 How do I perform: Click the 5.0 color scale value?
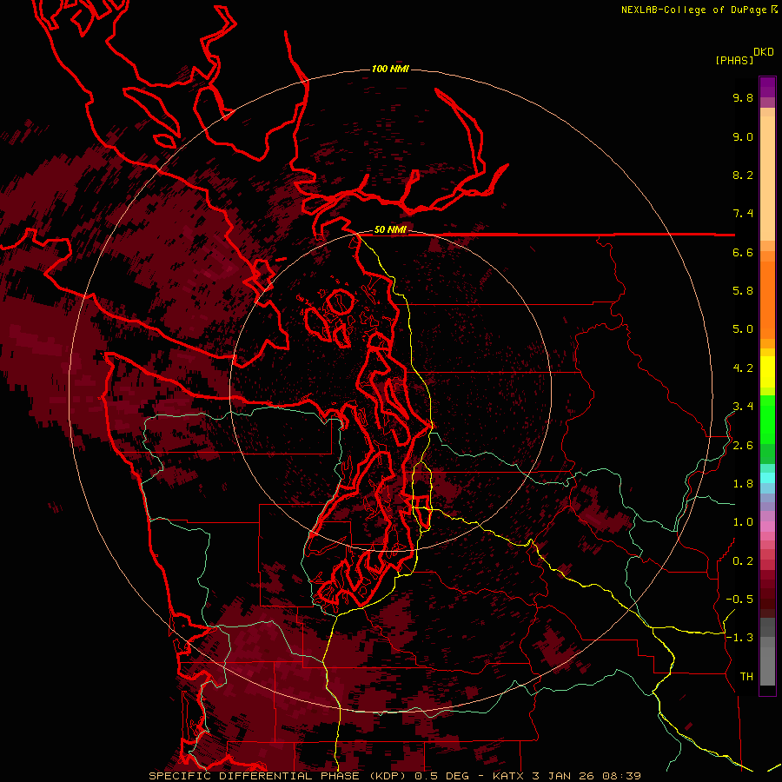tap(743, 329)
